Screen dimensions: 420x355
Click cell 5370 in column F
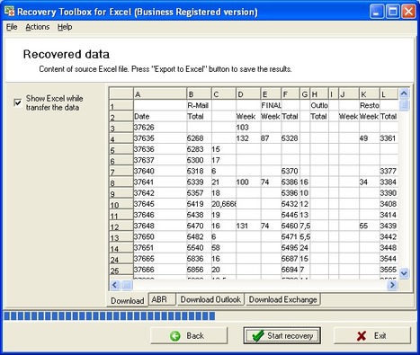pyautogui.click(x=290, y=171)
